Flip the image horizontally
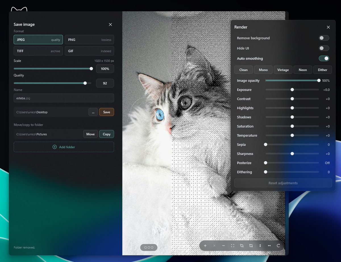 point(269,246)
